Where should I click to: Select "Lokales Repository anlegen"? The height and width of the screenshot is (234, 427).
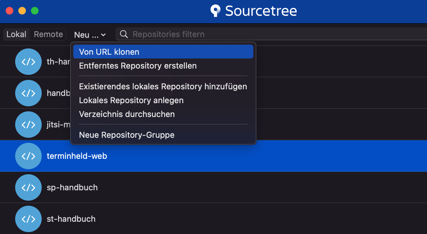(x=131, y=100)
